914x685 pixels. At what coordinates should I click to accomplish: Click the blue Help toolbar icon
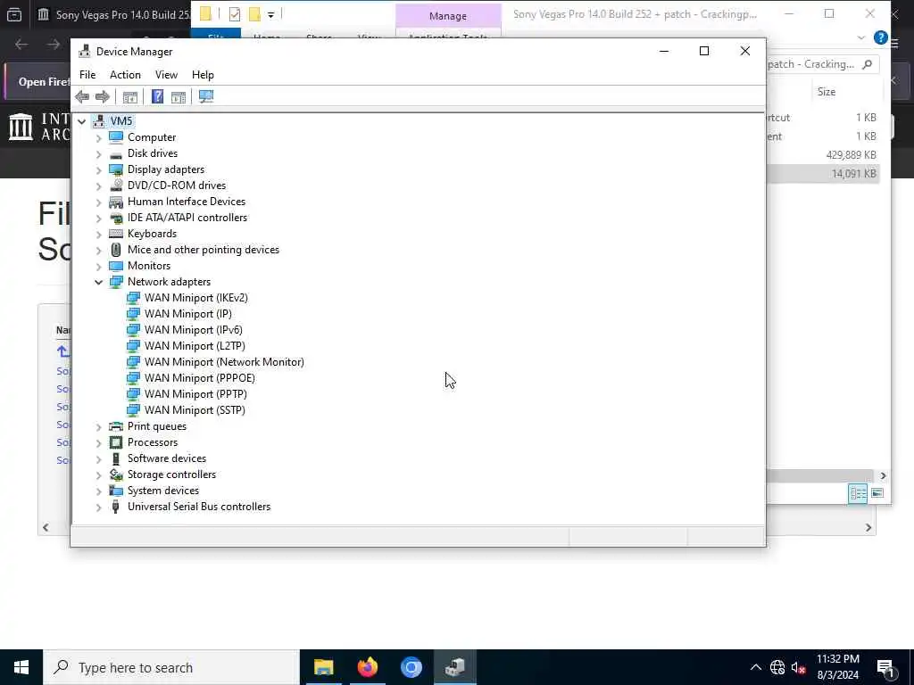[x=157, y=96]
